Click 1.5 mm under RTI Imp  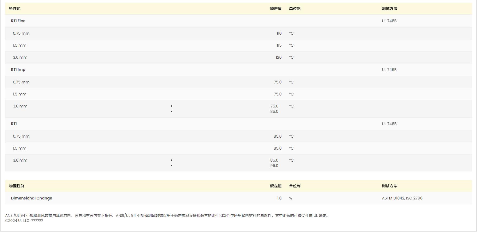(20, 94)
